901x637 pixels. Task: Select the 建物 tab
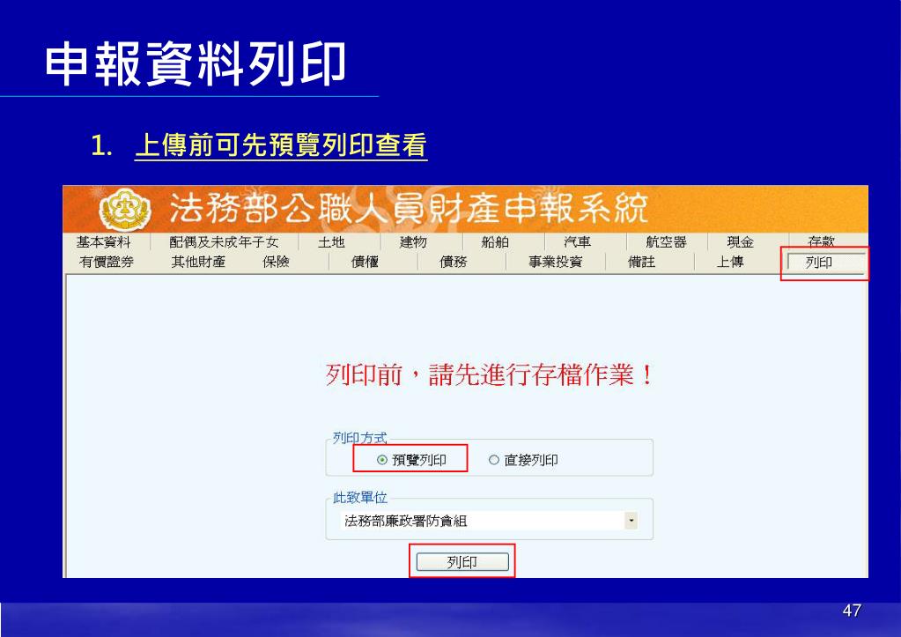(413, 242)
